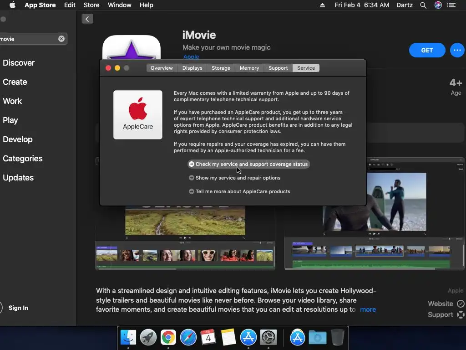Open Spotlight search magnifier icon
The image size is (466, 350).
(423, 5)
